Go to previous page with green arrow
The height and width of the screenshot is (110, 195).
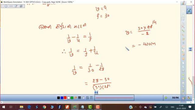(166, 98)
